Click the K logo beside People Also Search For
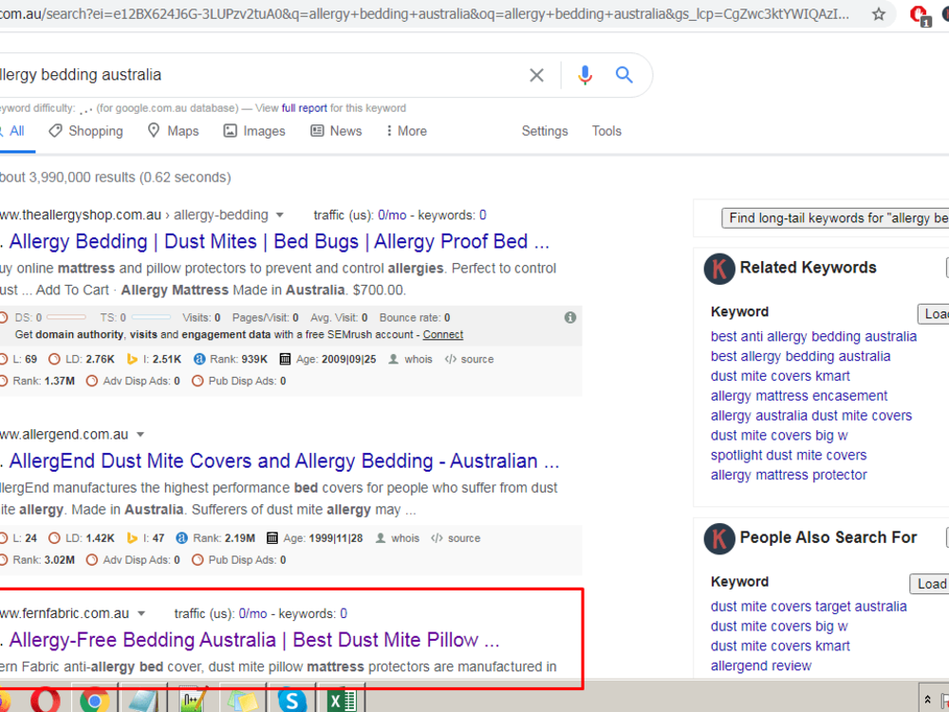The image size is (949, 712). pos(719,538)
